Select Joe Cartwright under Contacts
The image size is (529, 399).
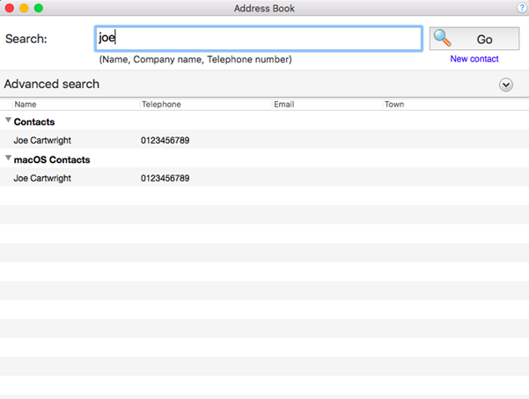coord(42,140)
